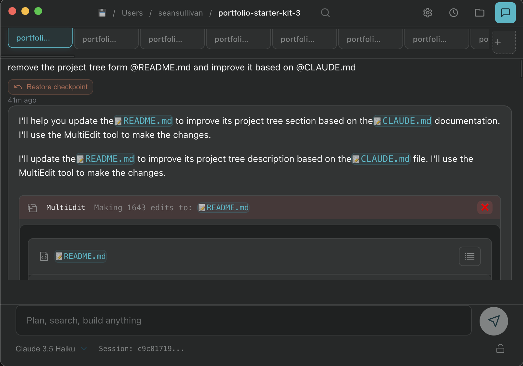This screenshot has height=366, width=523.
Task: Switch to the sixth portfoli... tab
Action: click(371, 39)
